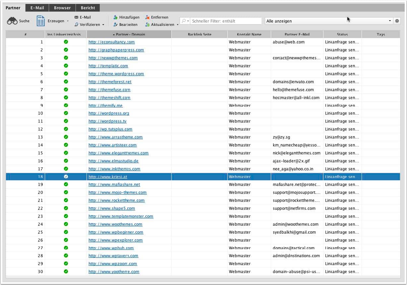Sort by Ins Linkverzeichnis column header
The width and height of the screenshot is (407, 285).
66,34
